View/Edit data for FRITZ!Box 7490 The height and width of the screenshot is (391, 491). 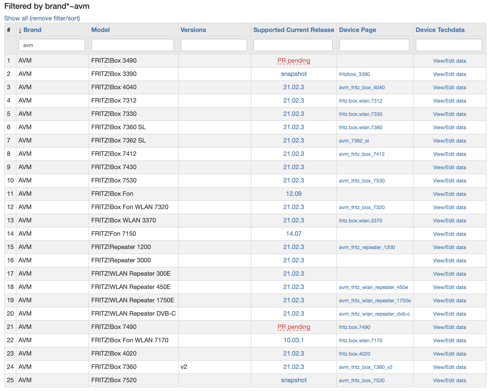coord(449,327)
